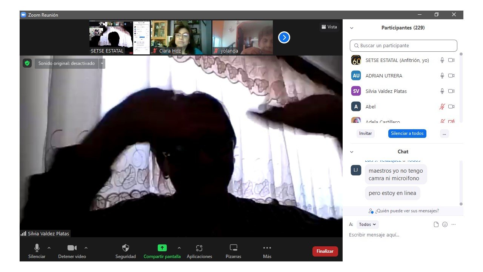Open dropdown next to Sonido original
The height and width of the screenshot is (272, 483).
102,63
